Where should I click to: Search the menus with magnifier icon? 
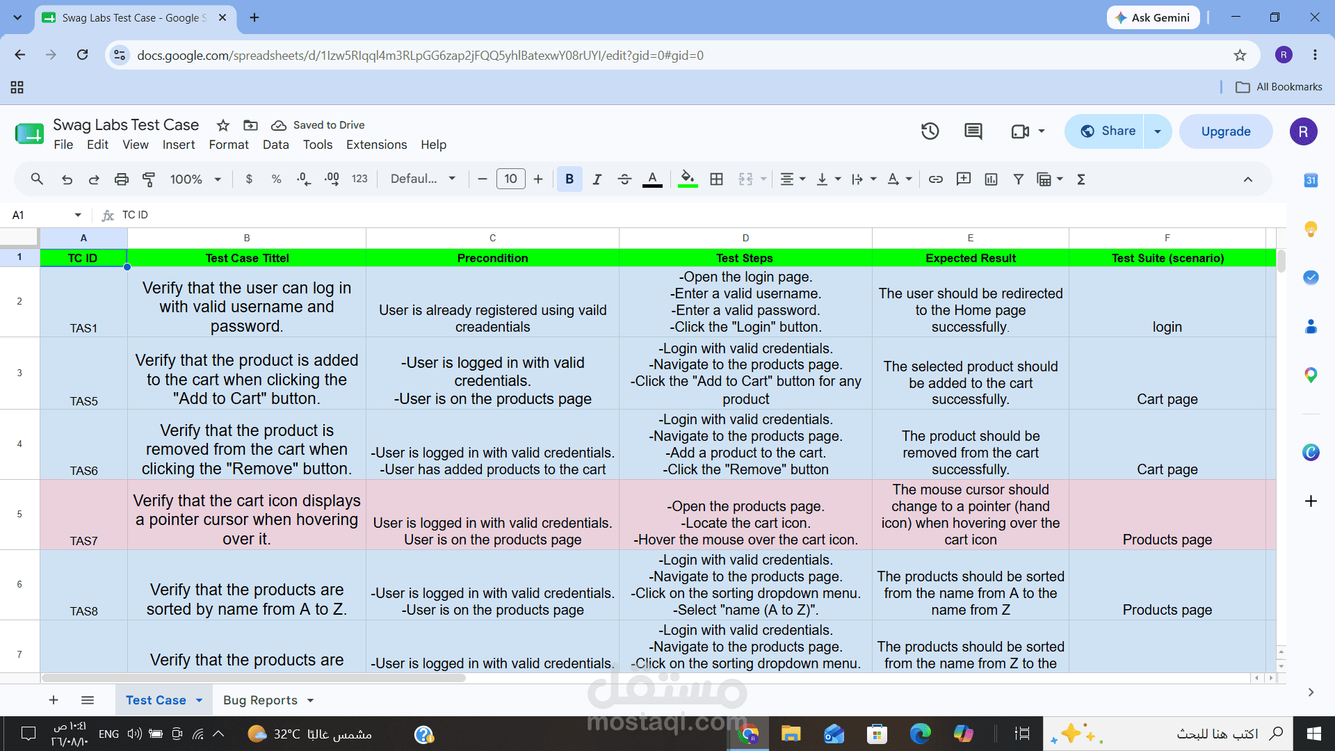pos(37,179)
